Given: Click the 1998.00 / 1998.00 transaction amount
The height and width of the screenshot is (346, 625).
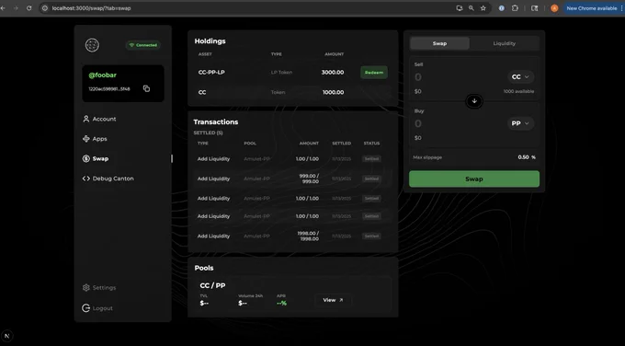Looking at the screenshot, I should coord(308,236).
